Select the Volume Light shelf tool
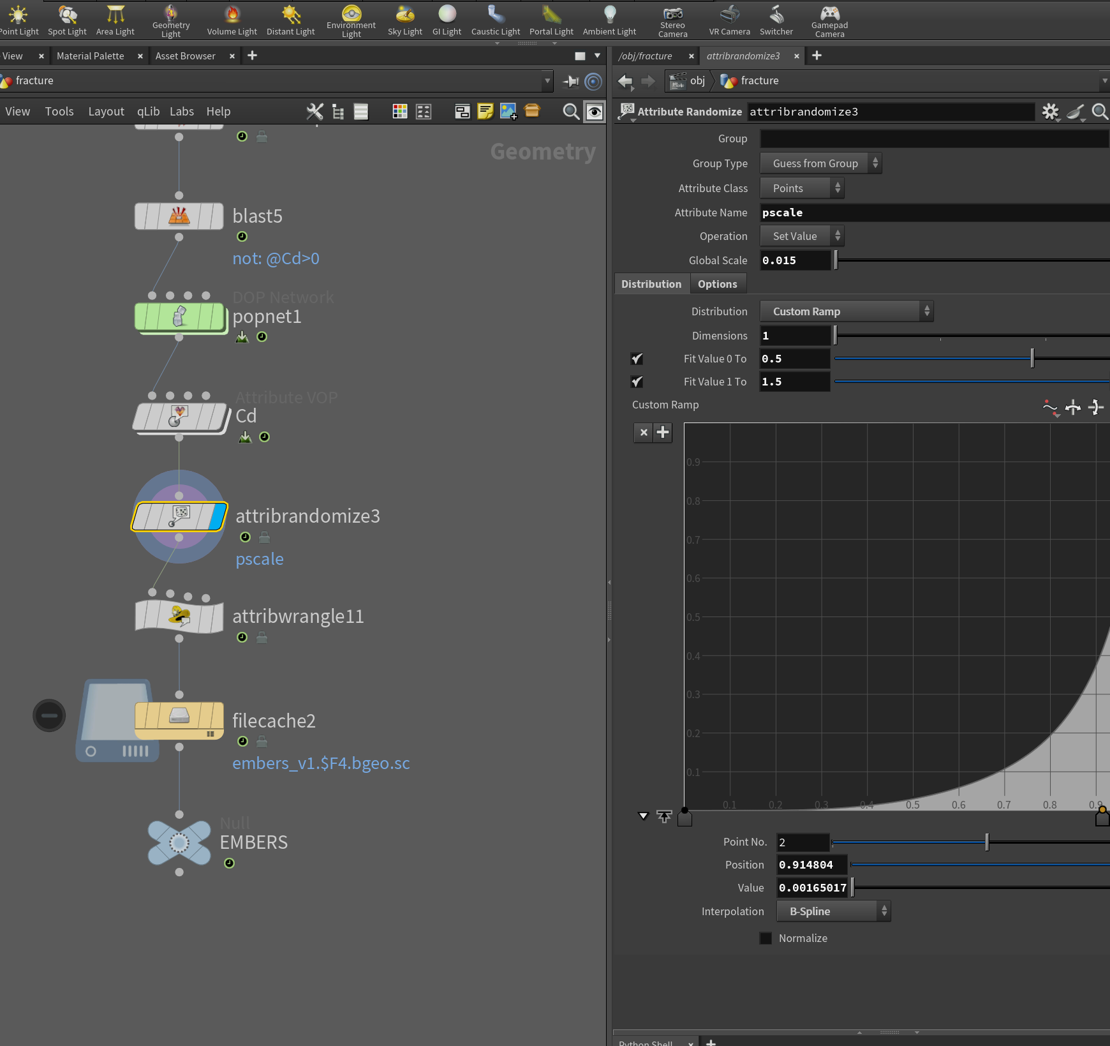This screenshot has width=1110, height=1046. [x=232, y=20]
